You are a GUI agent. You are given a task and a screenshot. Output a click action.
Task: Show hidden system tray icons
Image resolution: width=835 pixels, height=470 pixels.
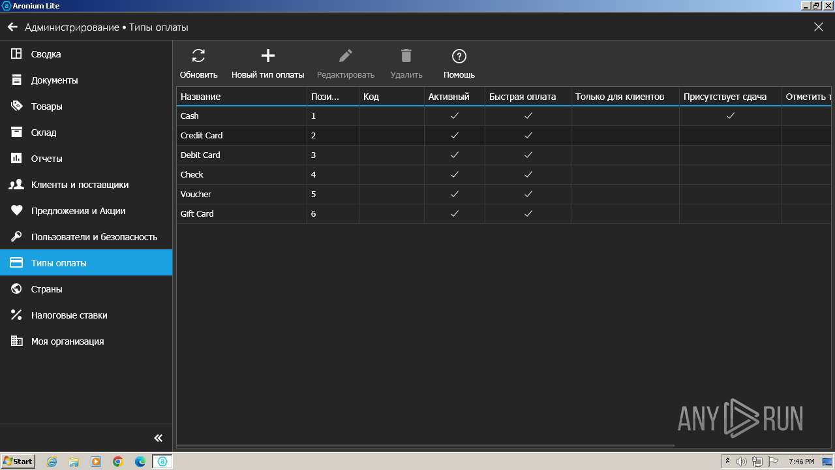[x=728, y=462]
